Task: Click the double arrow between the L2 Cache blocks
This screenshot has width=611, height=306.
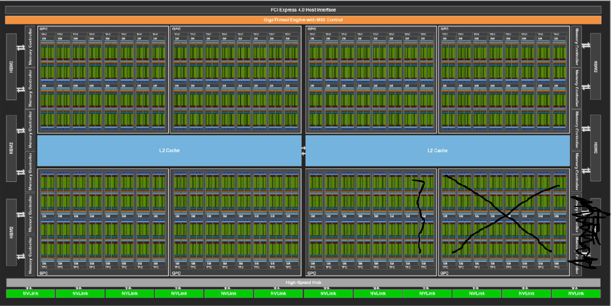Action: [x=304, y=151]
